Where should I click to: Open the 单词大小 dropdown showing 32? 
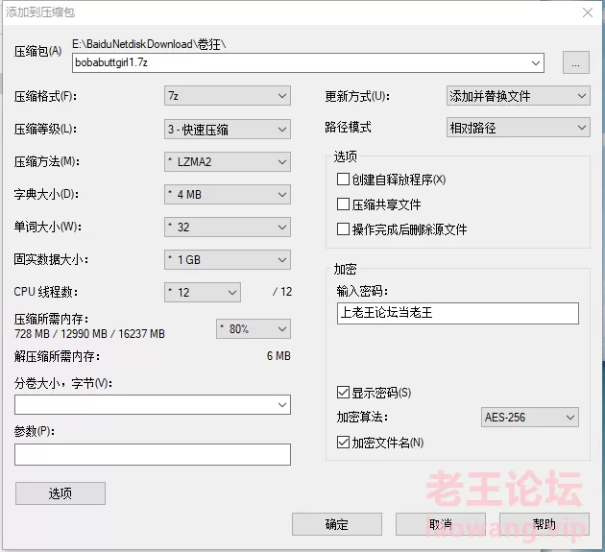tap(228, 228)
